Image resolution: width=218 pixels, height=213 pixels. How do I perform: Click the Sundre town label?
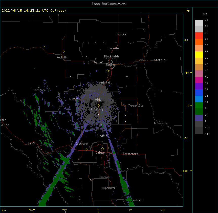pos(74,99)
